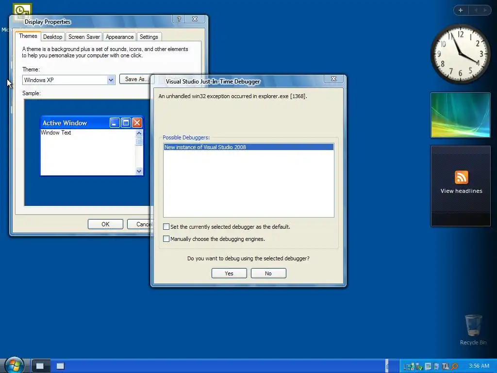Click No to decline debugging
497x373 pixels.
pos(268,273)
